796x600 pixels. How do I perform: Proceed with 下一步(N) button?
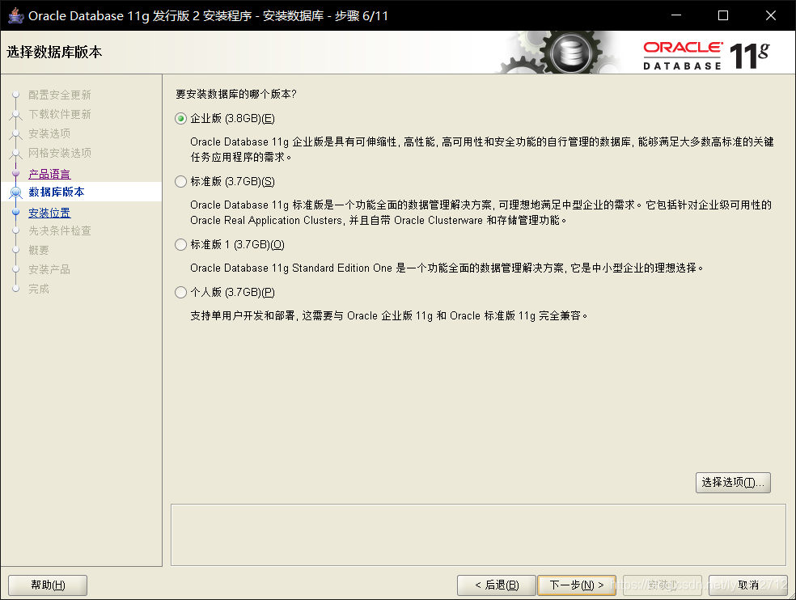tap(577, 585)
